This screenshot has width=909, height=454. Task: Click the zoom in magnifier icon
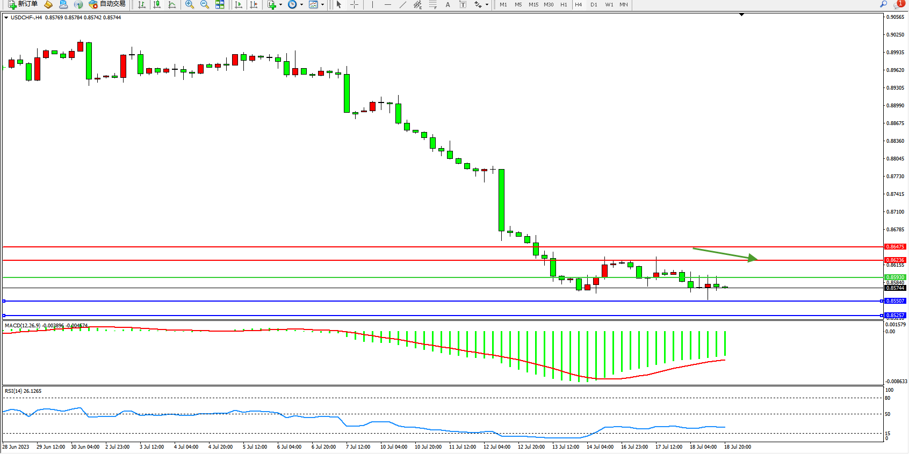pyautogui.click(x=190, y=4)
